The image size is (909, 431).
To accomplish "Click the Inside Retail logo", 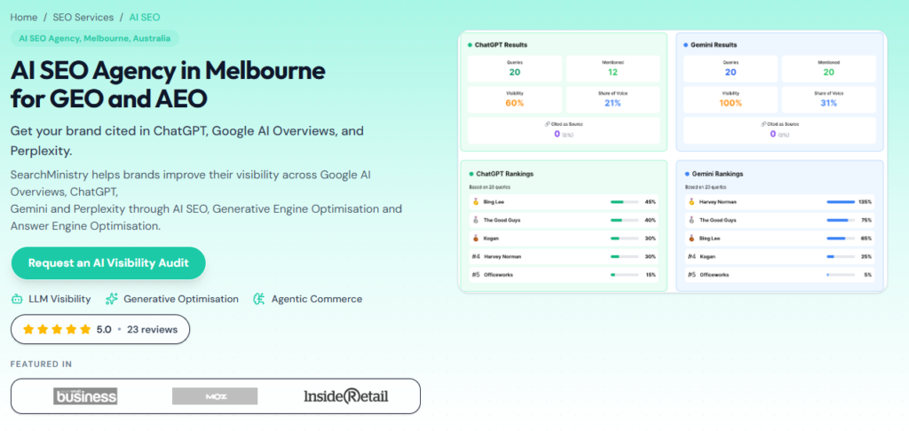I will (346, 396).
